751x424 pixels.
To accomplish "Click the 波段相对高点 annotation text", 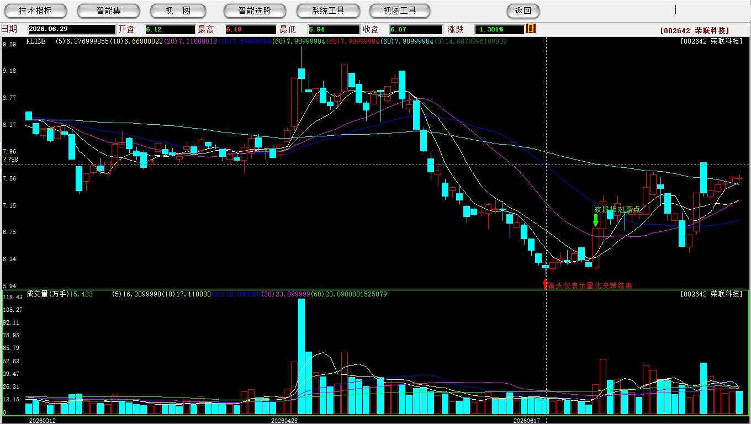I will (x=617, y=210).
